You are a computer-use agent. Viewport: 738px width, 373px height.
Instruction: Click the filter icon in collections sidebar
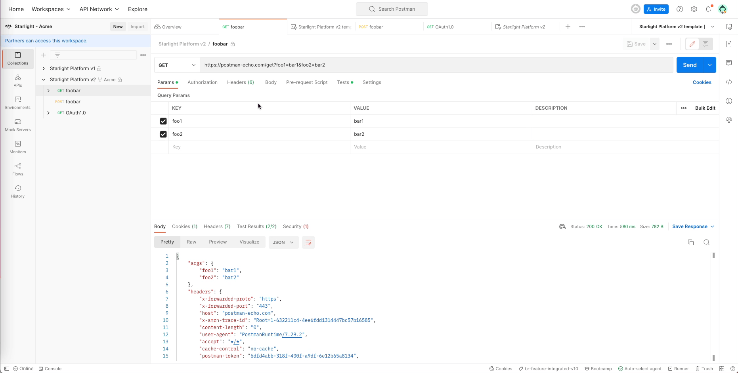click(x=57, y=55)
